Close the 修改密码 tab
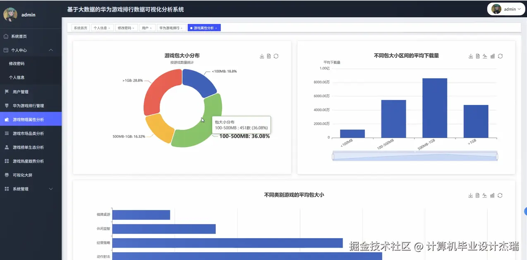 133,28
